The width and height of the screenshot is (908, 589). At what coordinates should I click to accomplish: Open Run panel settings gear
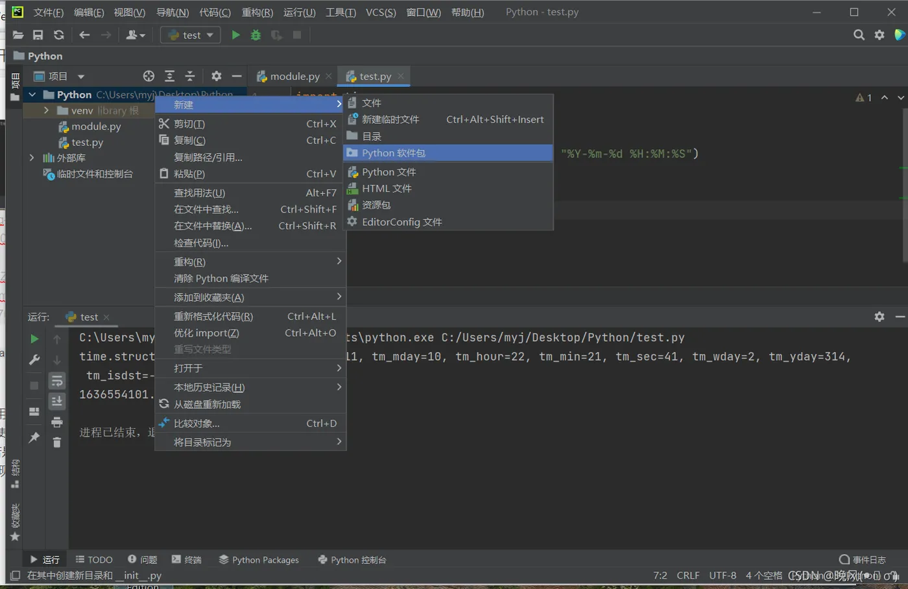879,317
